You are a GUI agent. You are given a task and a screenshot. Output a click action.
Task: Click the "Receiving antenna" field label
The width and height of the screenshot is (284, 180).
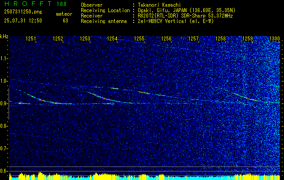104,21
